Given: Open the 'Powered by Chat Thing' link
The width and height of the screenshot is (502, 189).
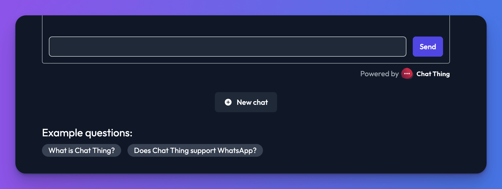Looking at the screenshot, I should click(405, 74).
